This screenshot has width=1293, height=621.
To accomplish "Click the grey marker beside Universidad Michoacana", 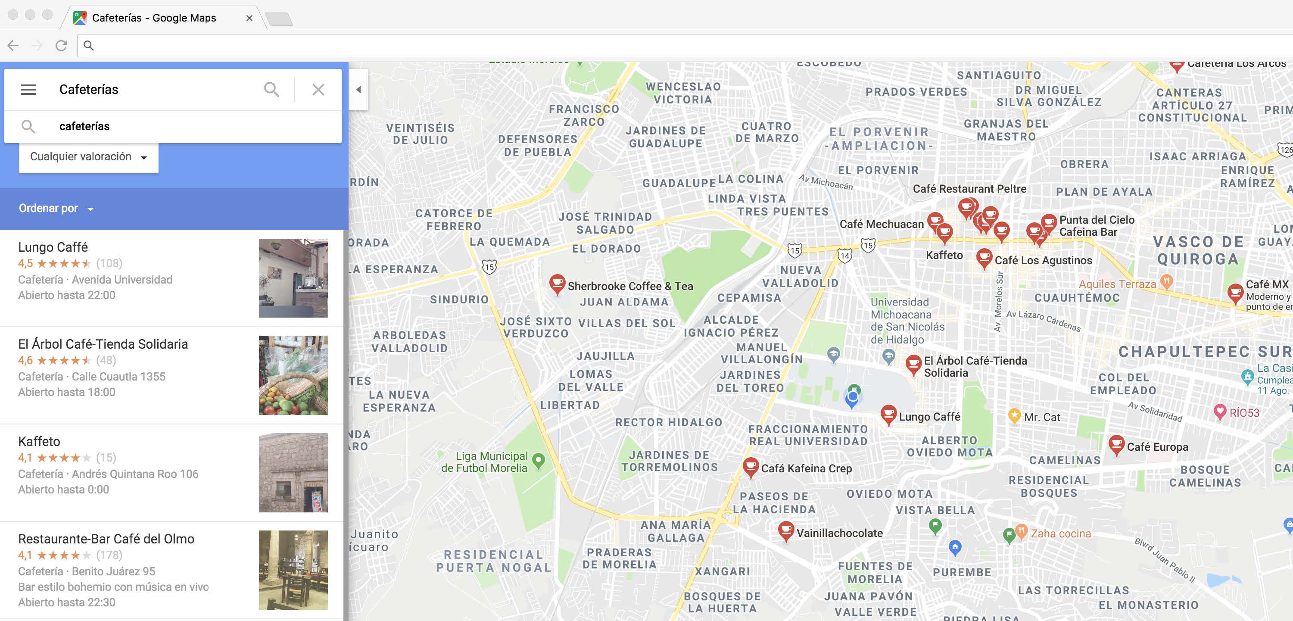I will (888, 357).
